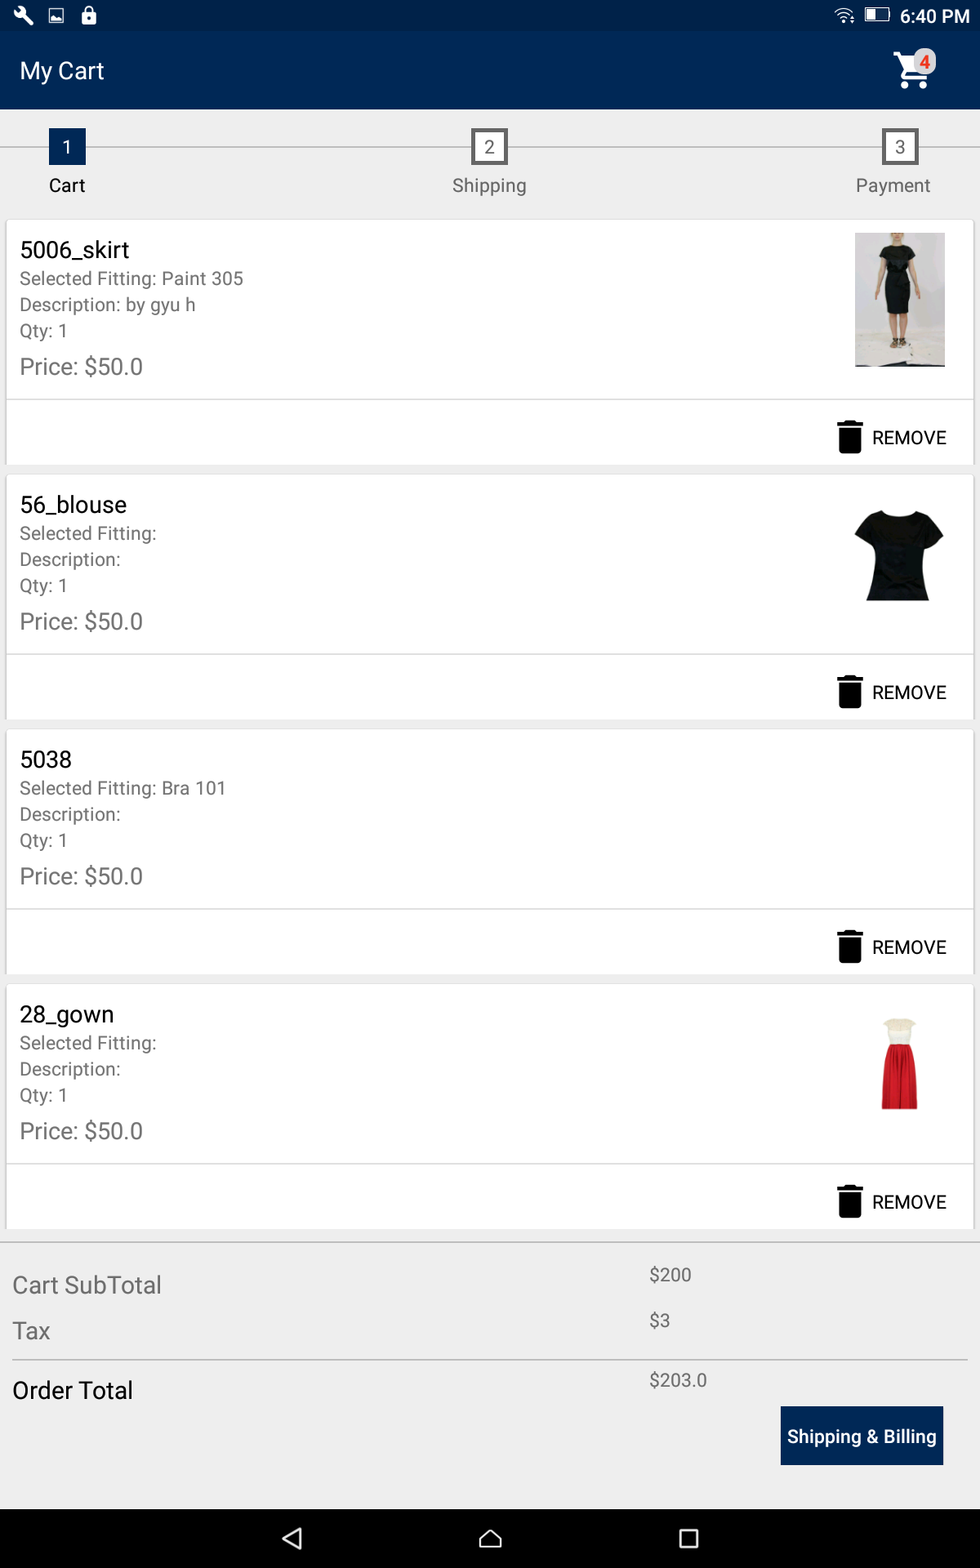980x1568 pixels.
Task: Go to step 3 Payment
Action: [x=899, y=148]
